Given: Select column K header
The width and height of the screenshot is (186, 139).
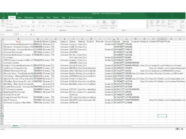Looking at the screenshot, I should coord(118,39).
